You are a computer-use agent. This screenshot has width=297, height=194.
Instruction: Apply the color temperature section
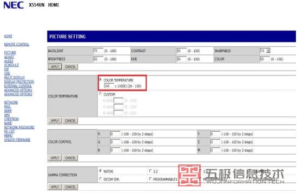click(x=55, y=121)
